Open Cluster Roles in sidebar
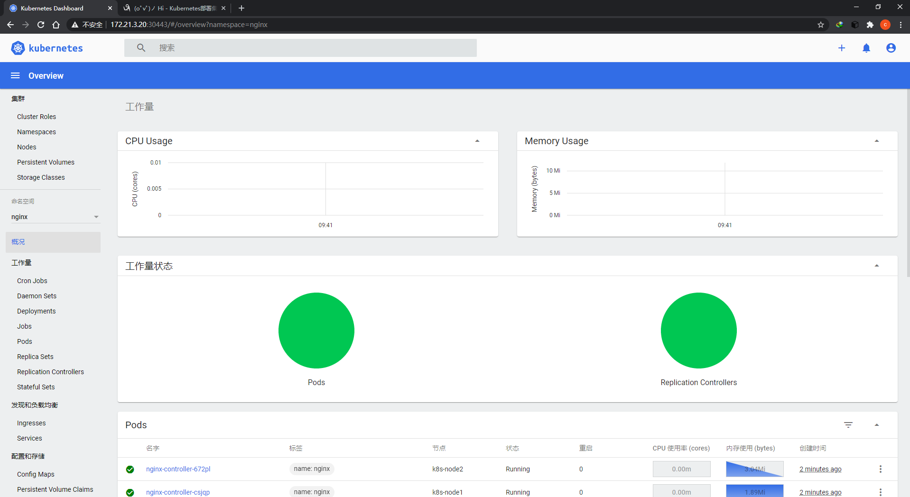This screenshot has width=910, height=497. pos(37,117)
